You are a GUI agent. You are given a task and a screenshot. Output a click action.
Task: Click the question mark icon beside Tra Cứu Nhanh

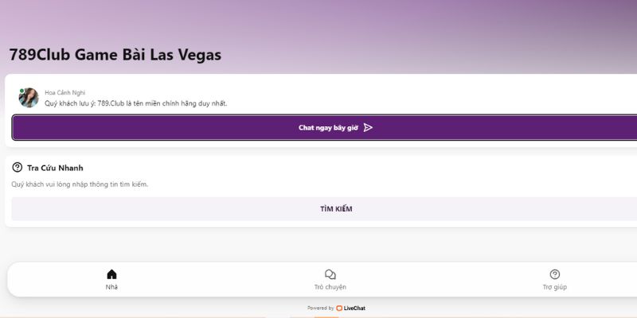tap(18, 168)
